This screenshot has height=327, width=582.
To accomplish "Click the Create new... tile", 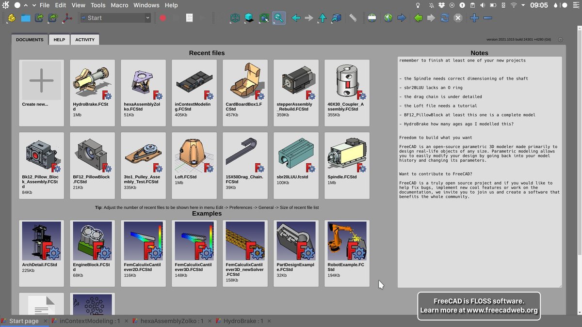I will pos(41,93).
